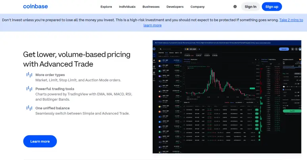Click the 'One unified balance' title
The image size is (307, 160).
pyautogui.click(x=52, y=108)
